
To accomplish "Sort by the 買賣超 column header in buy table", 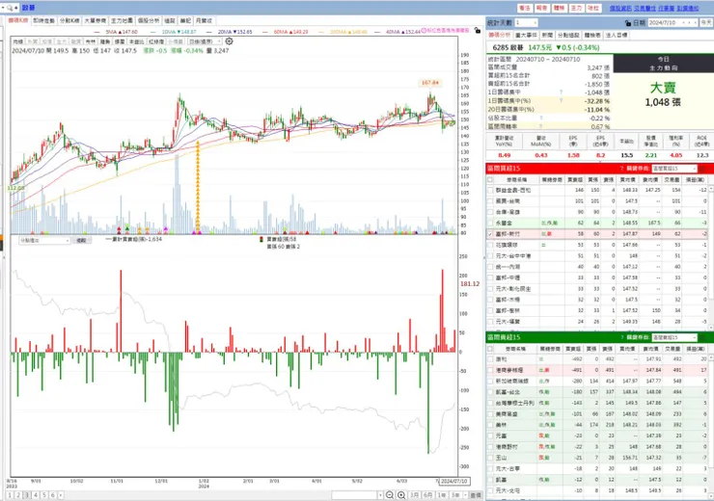I will (x=575, y=180).
